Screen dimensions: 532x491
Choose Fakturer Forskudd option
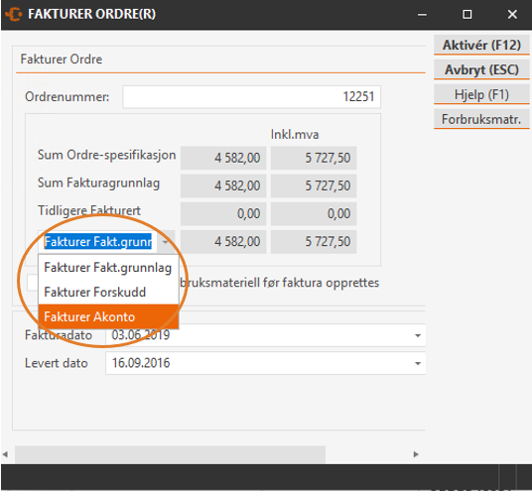[108, 292]
